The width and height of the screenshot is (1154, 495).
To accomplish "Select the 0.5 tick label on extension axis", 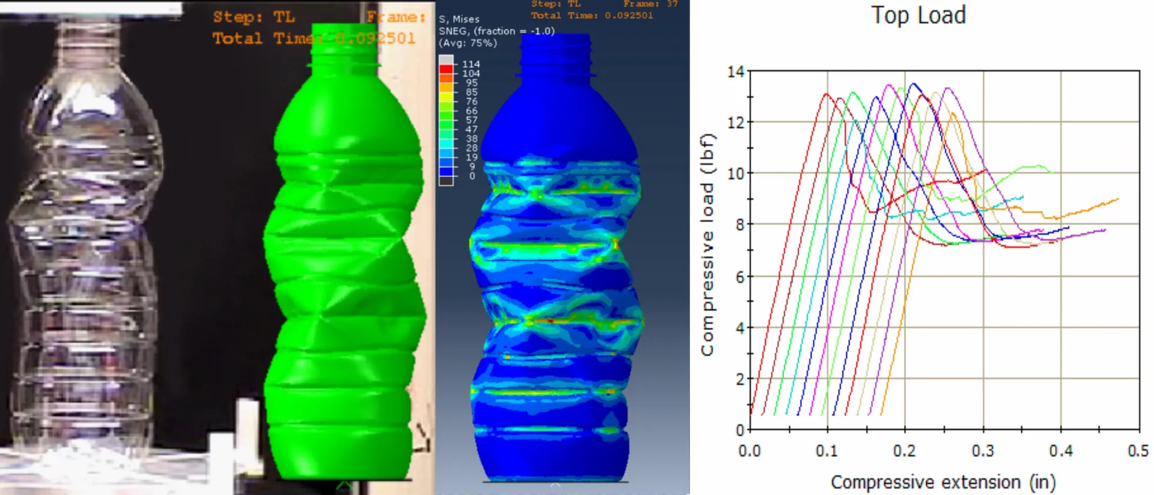I will (x=1138, y=451).
